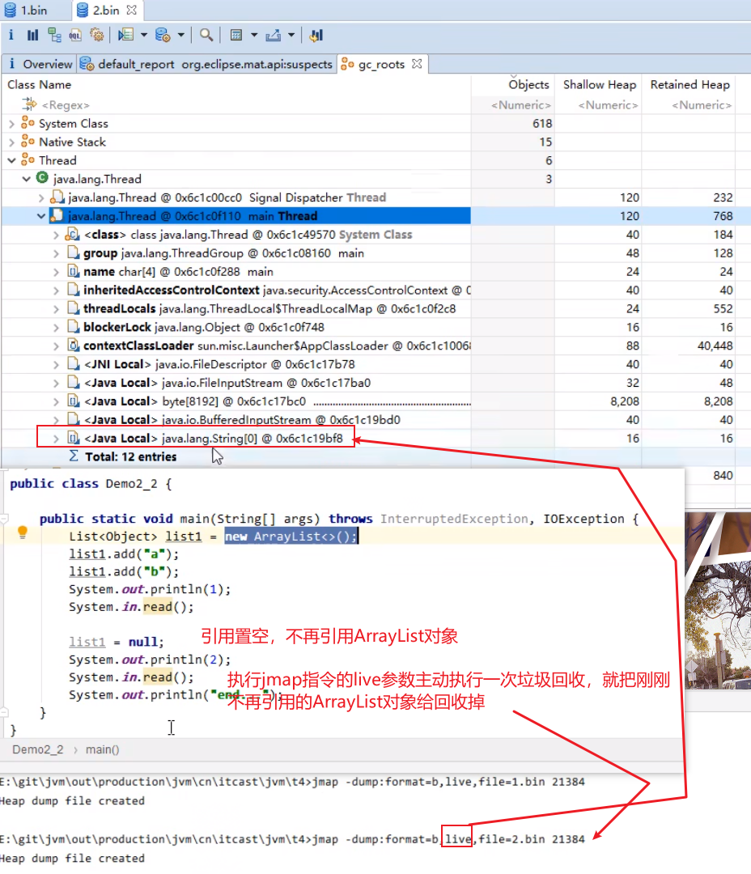The image size is (751, 874).
Task: Collapse the main Thread tree node
Action: click(x=41, y=216)
